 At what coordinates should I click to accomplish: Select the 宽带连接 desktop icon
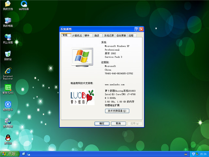8,123
